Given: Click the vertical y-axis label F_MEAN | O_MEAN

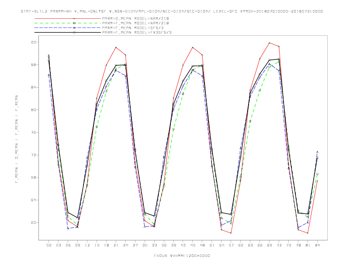Looking at the screenshot, I should 17,139.
